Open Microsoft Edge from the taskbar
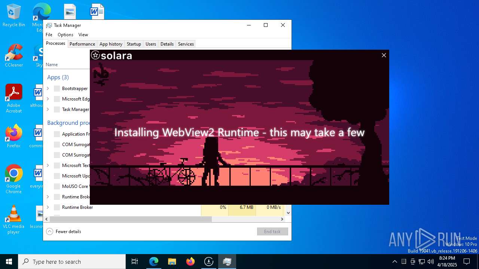The width and height of the screenshot is (479, 269). pyautogui.click(x=154, y=262)
